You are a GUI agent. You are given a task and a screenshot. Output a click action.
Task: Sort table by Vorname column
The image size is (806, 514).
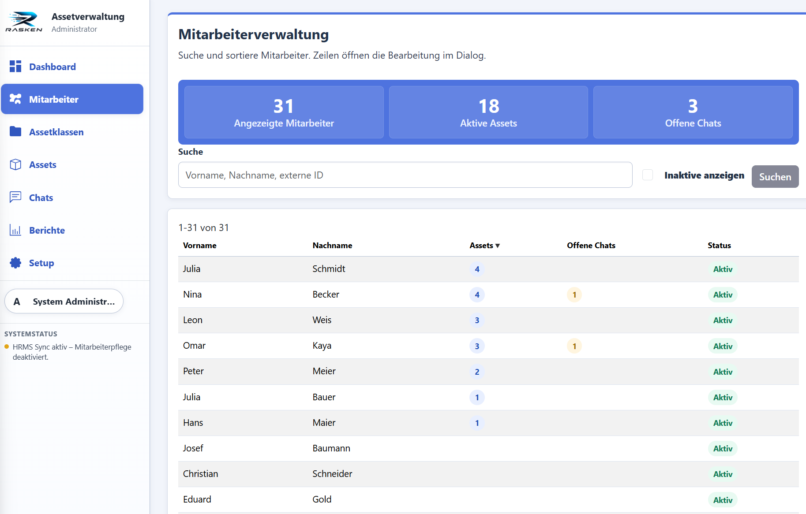click(200, 246)
